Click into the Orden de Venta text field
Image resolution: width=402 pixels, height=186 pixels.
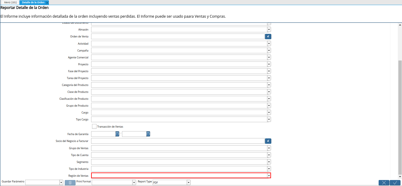tap(178, 37)
